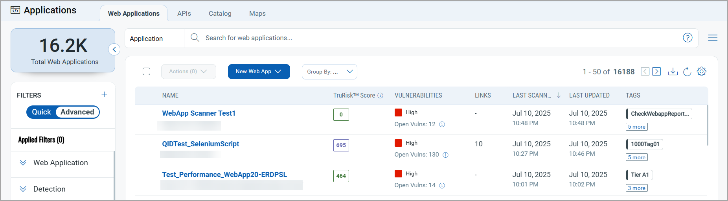Click the download list icon
This screenshot has width=728, height=201.
pyautogui.click(x=673, y=72)
